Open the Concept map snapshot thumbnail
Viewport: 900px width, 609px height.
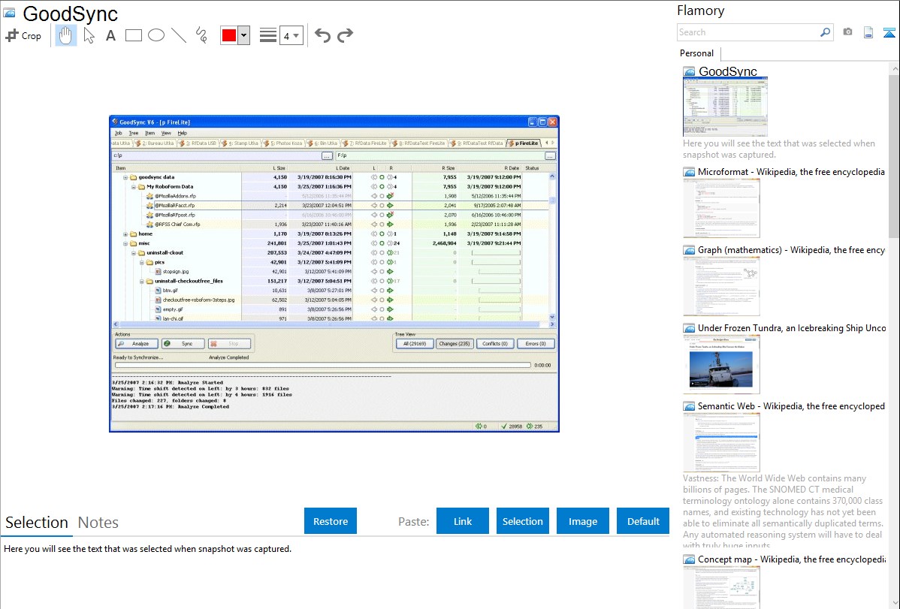(x=721, y=587)
